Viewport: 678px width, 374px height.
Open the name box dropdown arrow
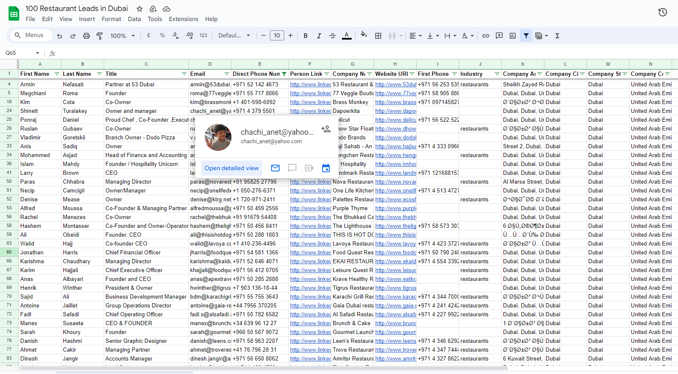pos(38,53)
